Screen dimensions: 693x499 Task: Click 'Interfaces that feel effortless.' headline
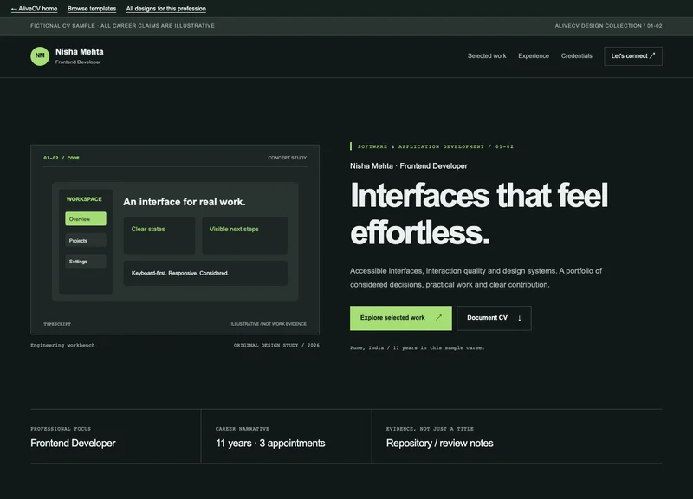tap(479, 214)
